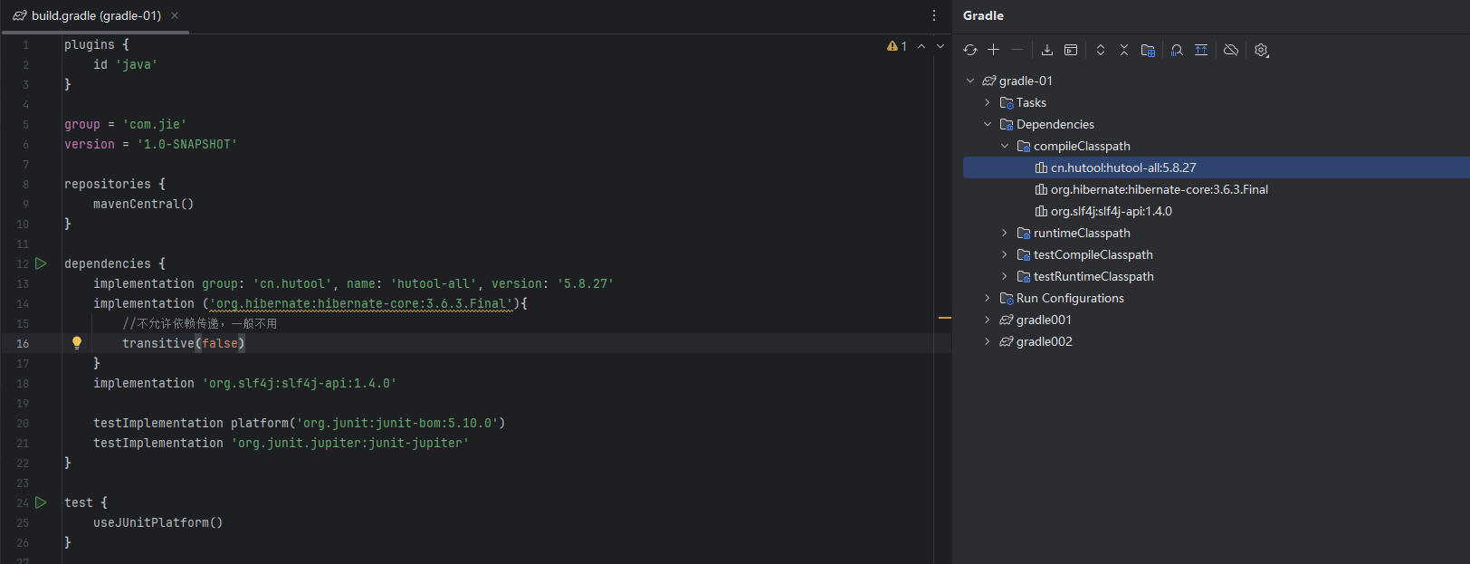Image resolution: width=1470 pixels, height=564 pixels.
Task: Collapse the Dependencies node
Action: pyautogui.click(x=988, y=124)
